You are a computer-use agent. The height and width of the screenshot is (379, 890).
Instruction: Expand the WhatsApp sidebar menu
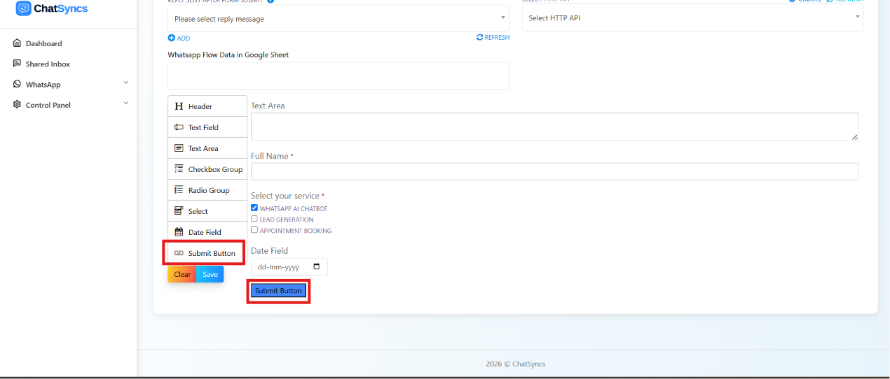point(69,84)
